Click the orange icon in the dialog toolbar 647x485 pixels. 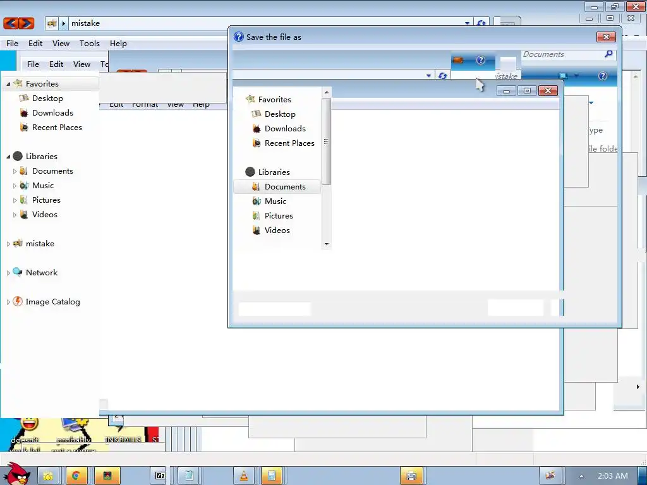point(458,60)
